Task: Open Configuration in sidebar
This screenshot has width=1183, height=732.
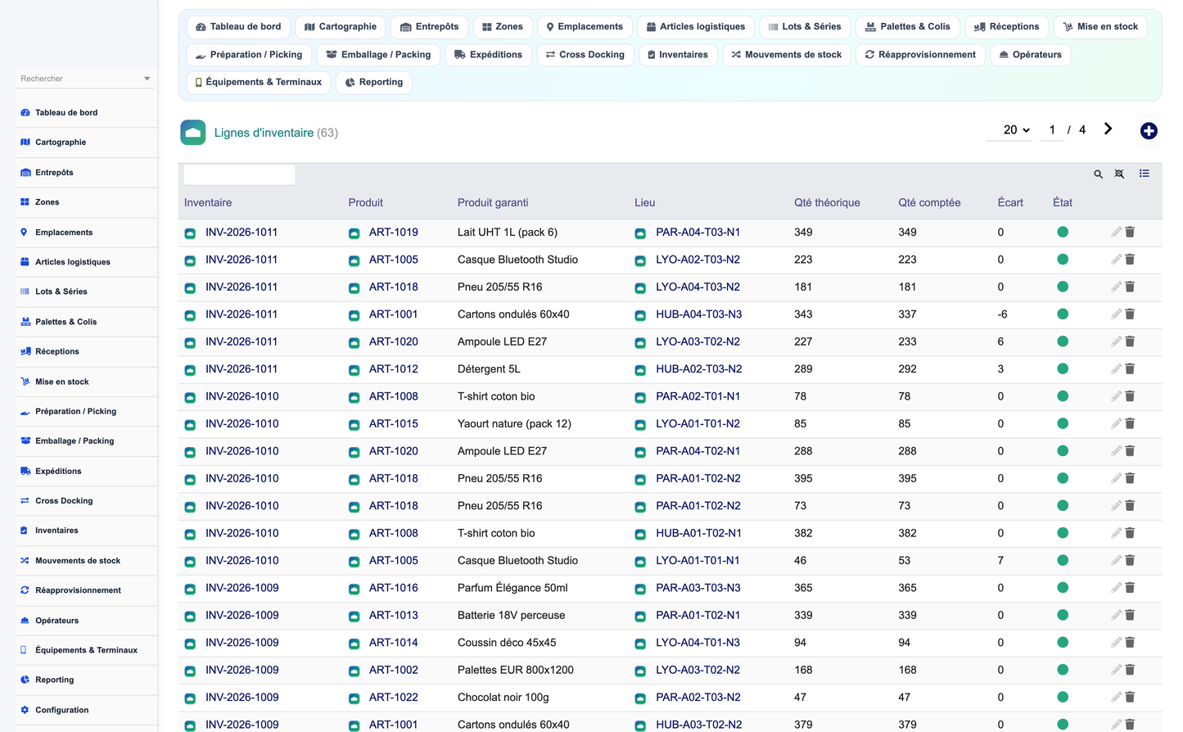Action: [61, 711]
